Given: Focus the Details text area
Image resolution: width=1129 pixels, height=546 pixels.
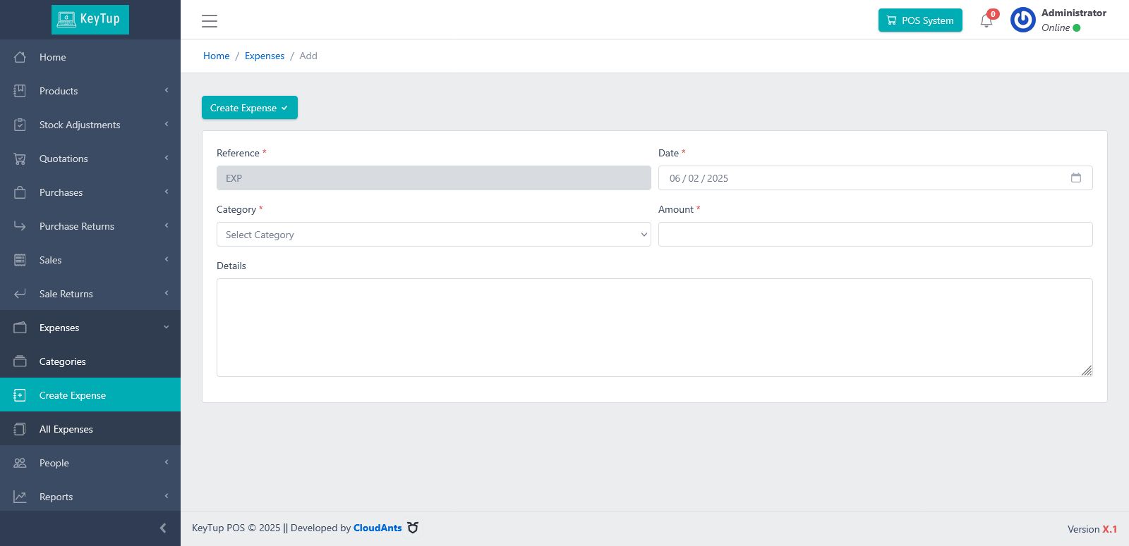Looking at the screenshot, I should click(655, 328).
